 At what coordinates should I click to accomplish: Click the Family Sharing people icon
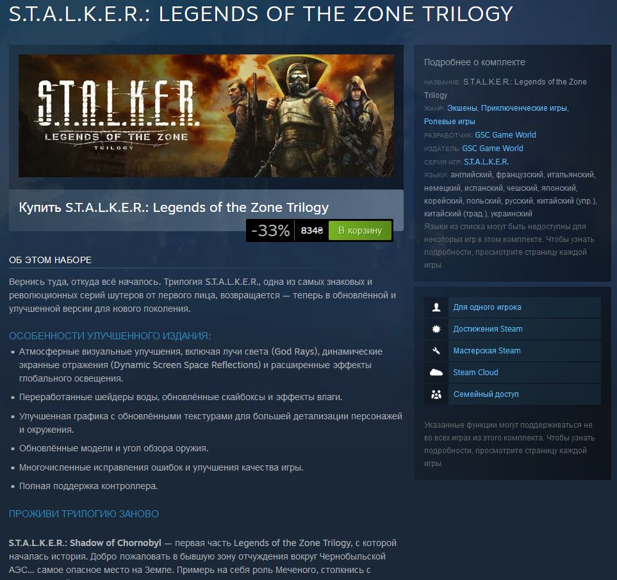click(436, 394)
